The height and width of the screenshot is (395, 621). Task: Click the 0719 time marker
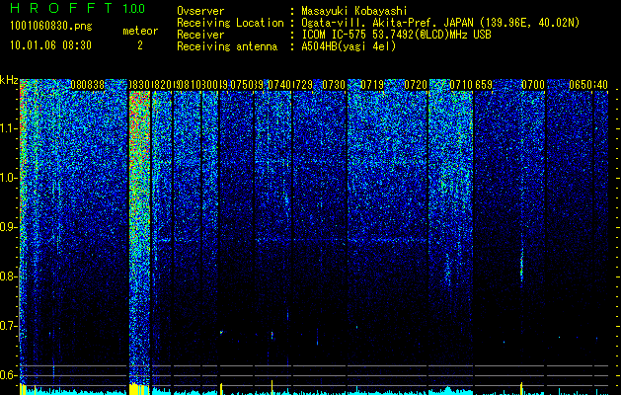pos(372,85)
